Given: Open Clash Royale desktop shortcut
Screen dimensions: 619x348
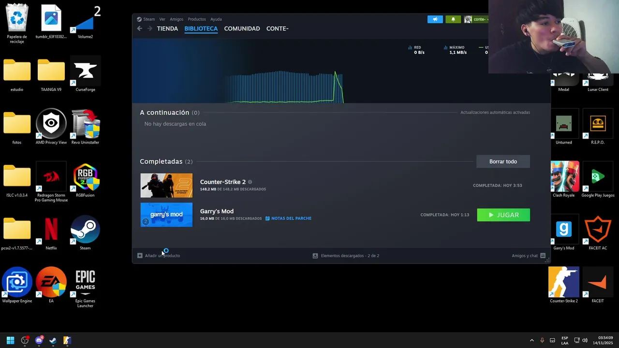Looking at the screenshot, I should click(x=563, y=179).
